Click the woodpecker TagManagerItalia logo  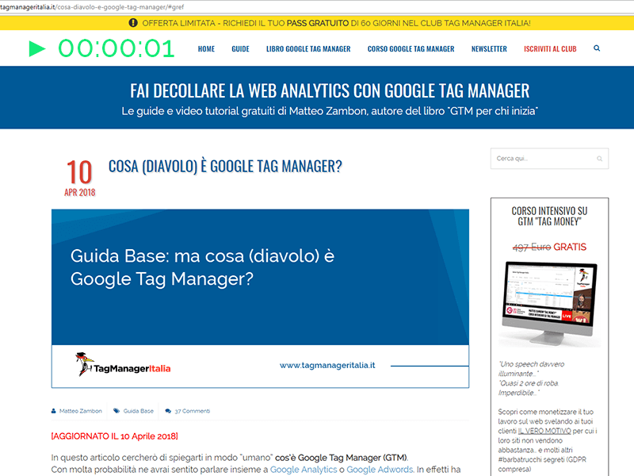[123, 364]
